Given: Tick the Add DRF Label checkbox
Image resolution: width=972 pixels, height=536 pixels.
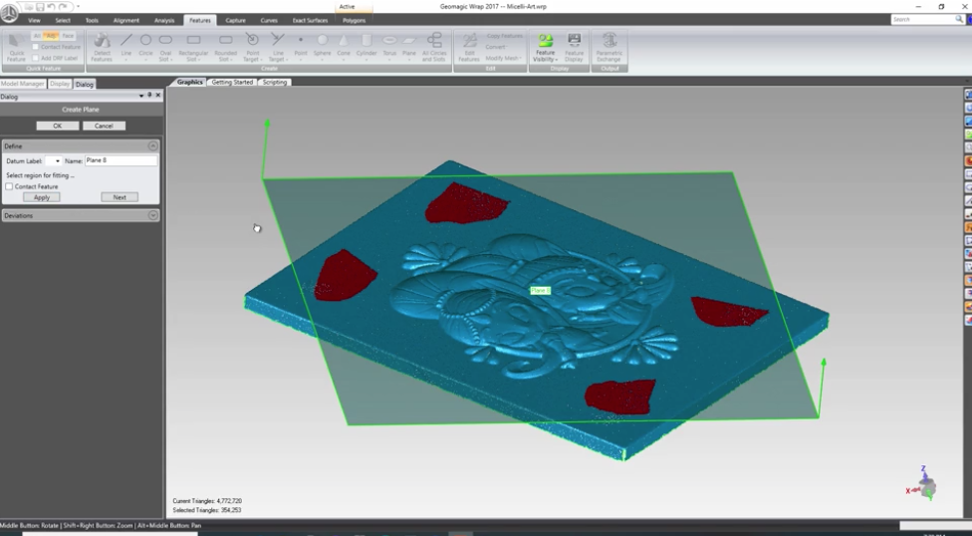Looking at the screenshot, I should tap(35, 58).
